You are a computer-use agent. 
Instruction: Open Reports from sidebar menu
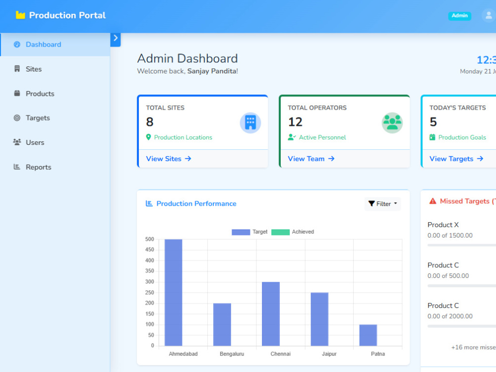pos(55,167)
